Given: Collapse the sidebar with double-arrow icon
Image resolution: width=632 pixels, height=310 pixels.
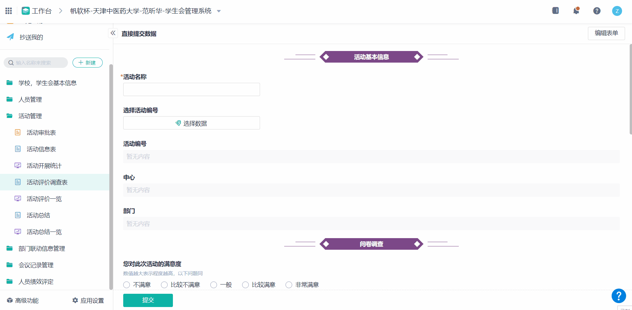Looking at the screenshot, I should click(x=113, y=33).
